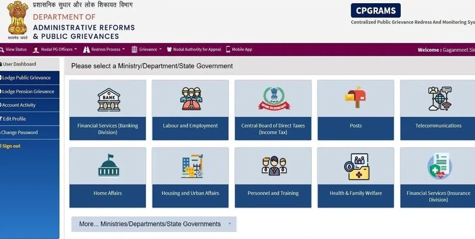Click the workers icon for Labour and Employment

pos(191,99)
